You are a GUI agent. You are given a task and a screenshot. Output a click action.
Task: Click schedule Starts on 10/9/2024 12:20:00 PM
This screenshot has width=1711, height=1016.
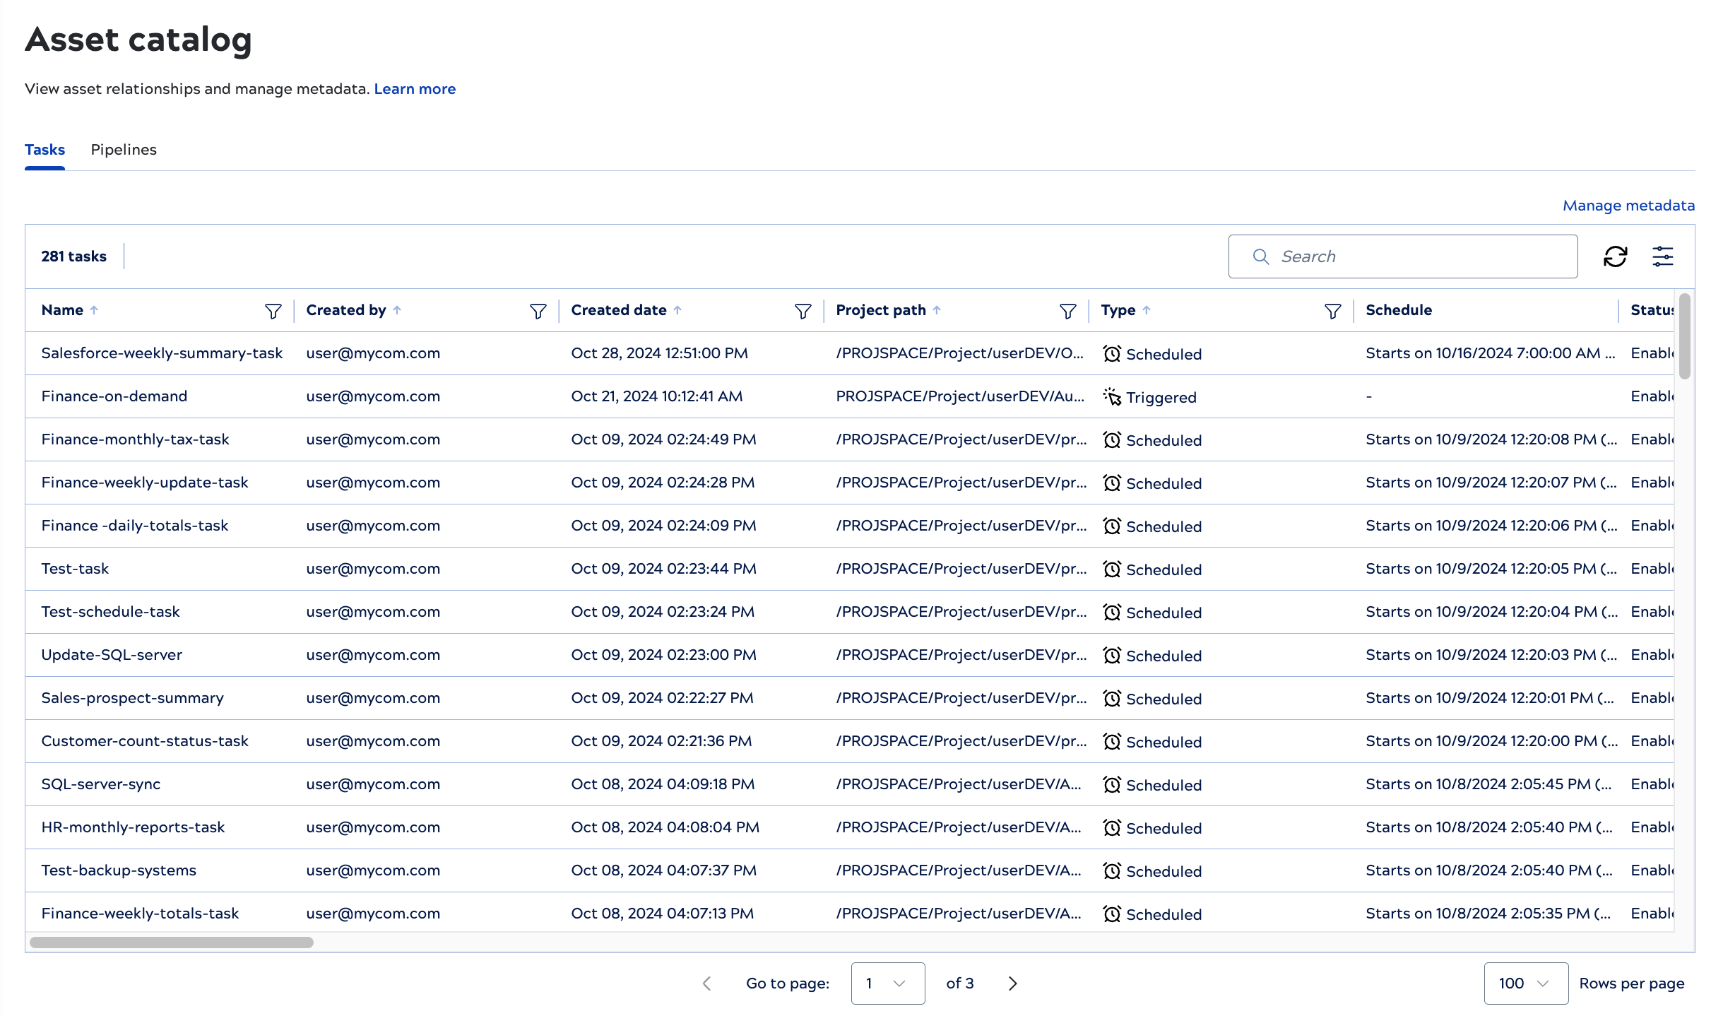tap(1491, 741)
